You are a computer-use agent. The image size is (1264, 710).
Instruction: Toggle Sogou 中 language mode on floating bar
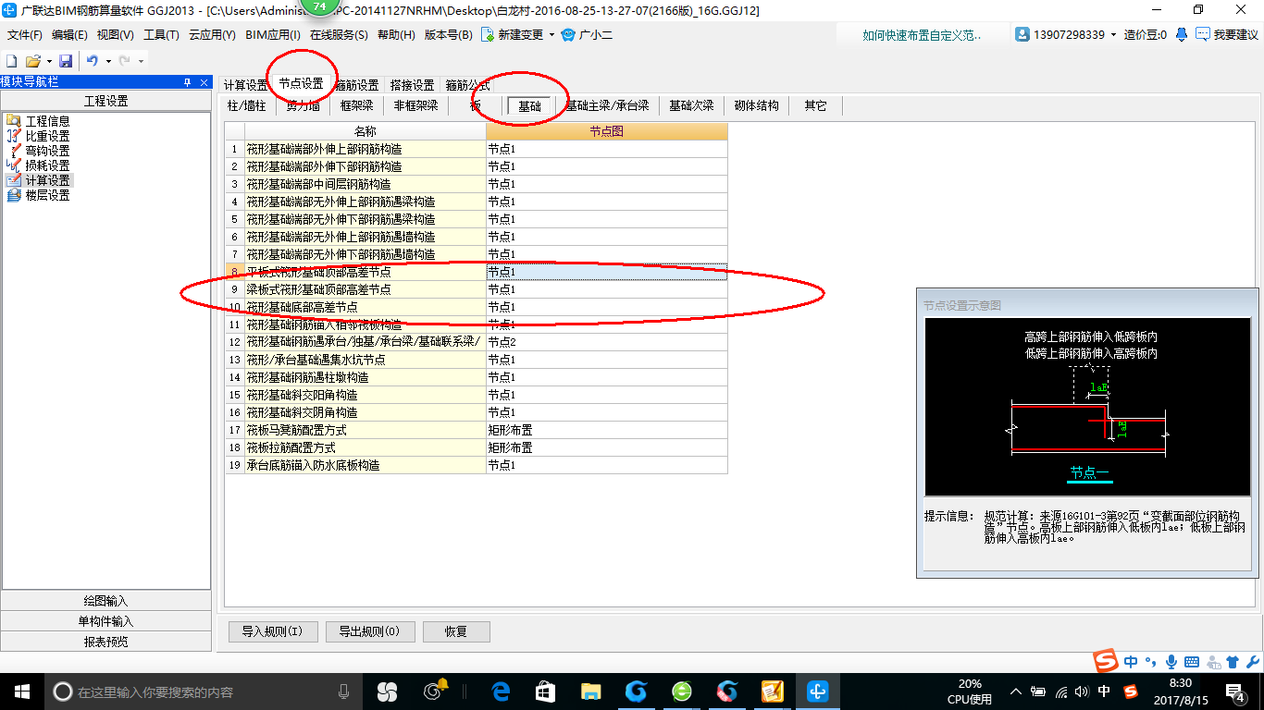click(x=1132, y=662)
